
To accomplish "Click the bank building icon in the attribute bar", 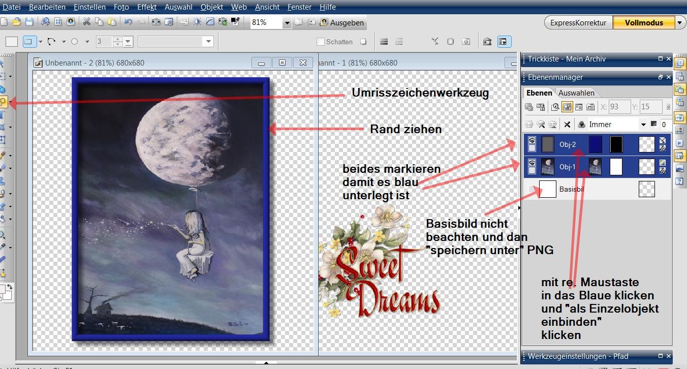I will 487,42.
